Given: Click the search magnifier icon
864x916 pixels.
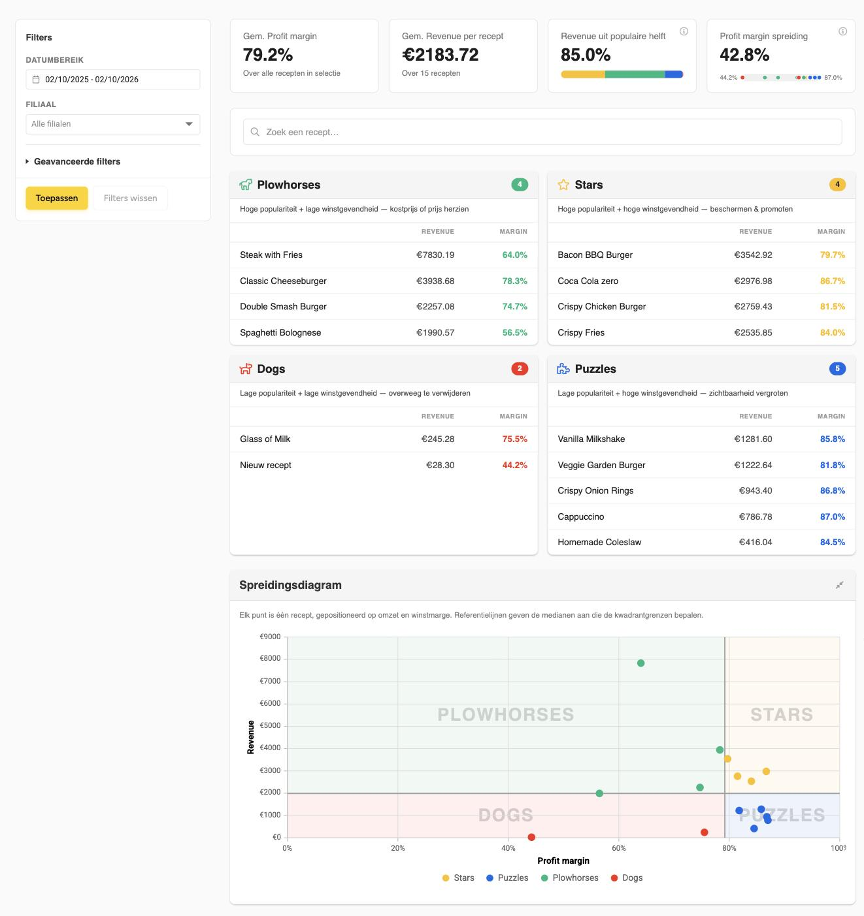Looking at the screenshot, I should click(x=255, y=132).
